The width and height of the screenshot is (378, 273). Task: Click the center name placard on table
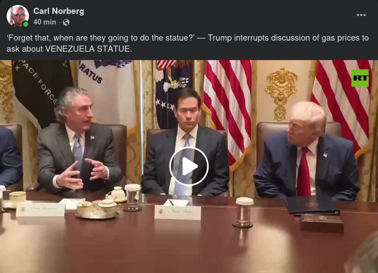(x=177, y=212)
